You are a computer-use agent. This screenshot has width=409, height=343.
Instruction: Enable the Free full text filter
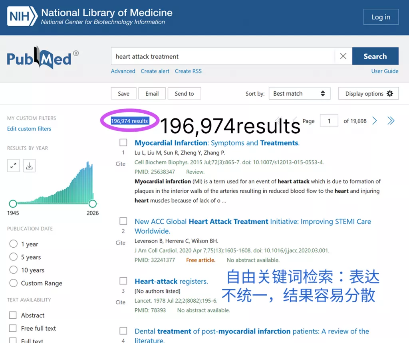click(x=13, y=328)
